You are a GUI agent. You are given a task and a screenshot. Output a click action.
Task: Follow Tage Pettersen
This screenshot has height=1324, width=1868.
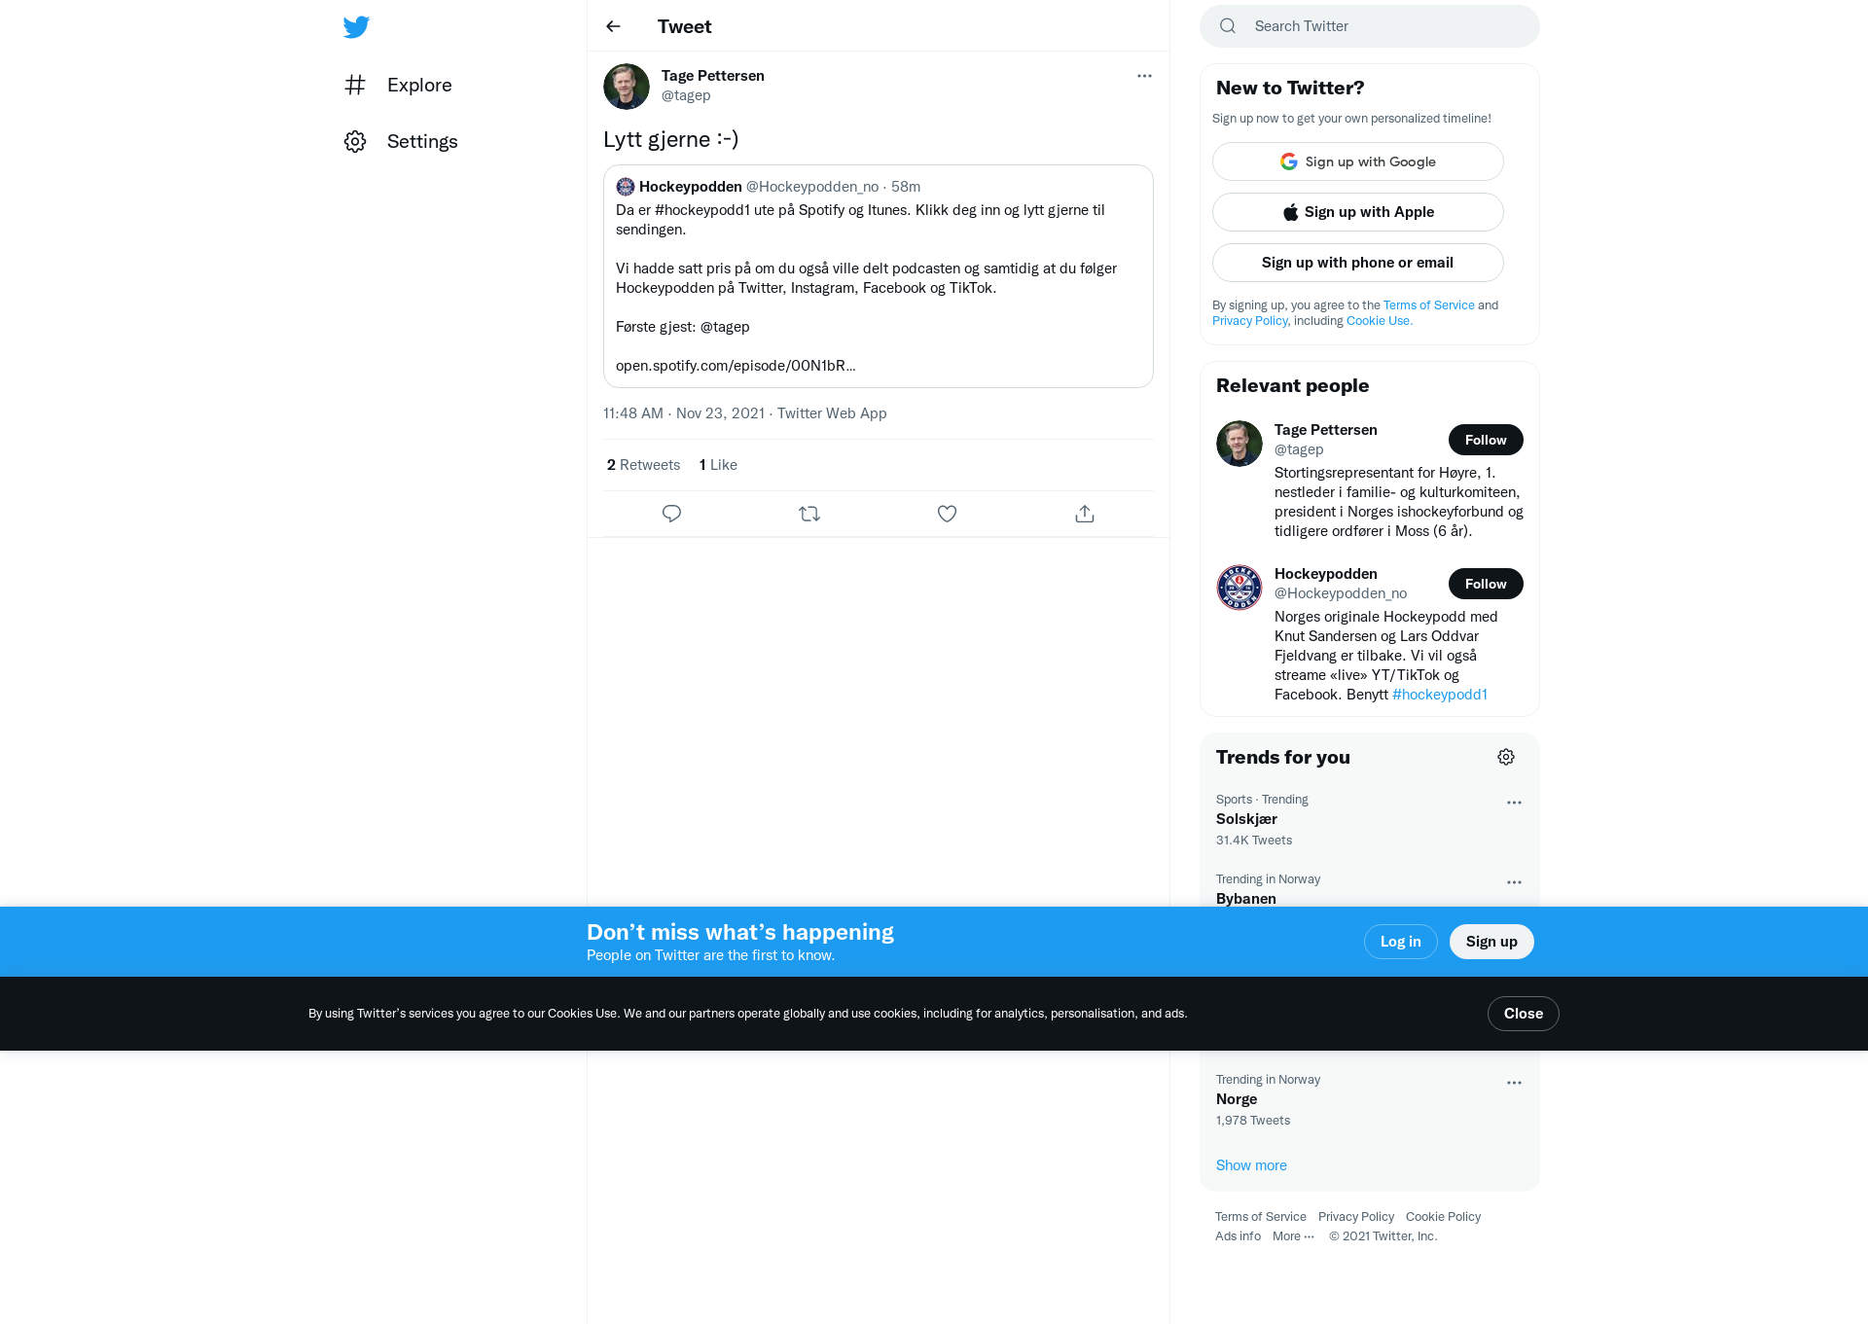click(1486, 440)
